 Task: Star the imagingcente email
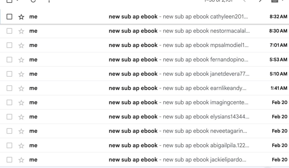(x=21, y=103)
